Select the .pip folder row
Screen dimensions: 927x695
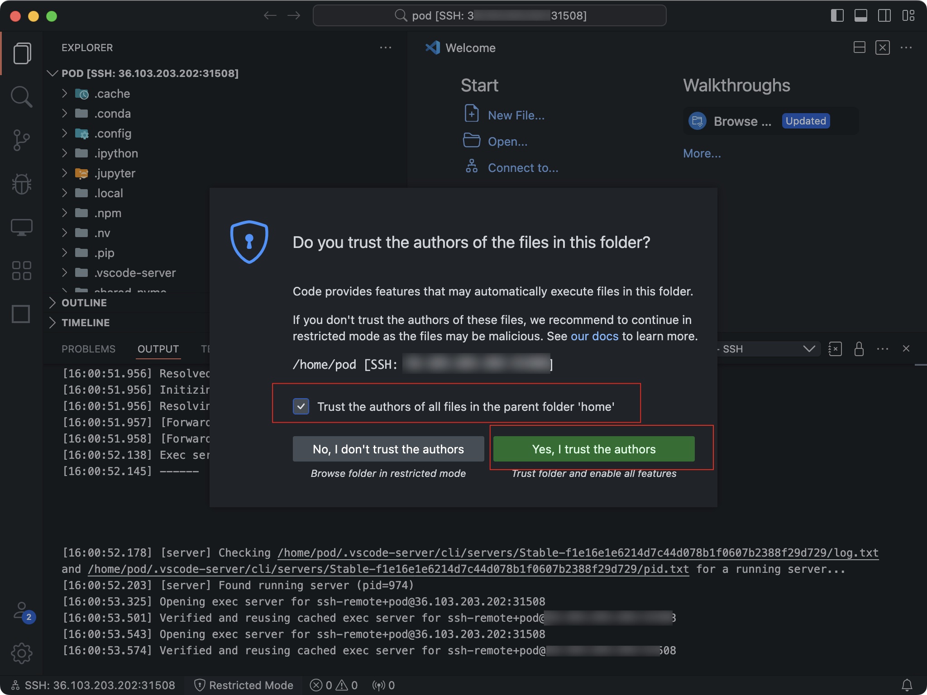click(x=127, y=252)
